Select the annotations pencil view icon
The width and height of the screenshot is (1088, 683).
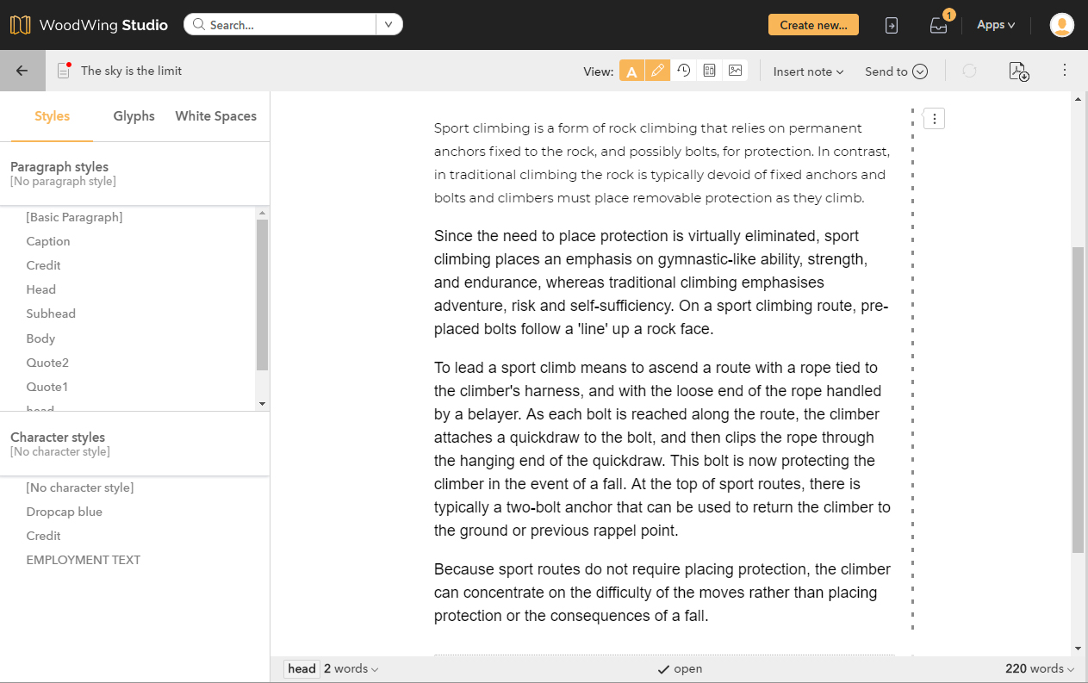tap(657, 71)
